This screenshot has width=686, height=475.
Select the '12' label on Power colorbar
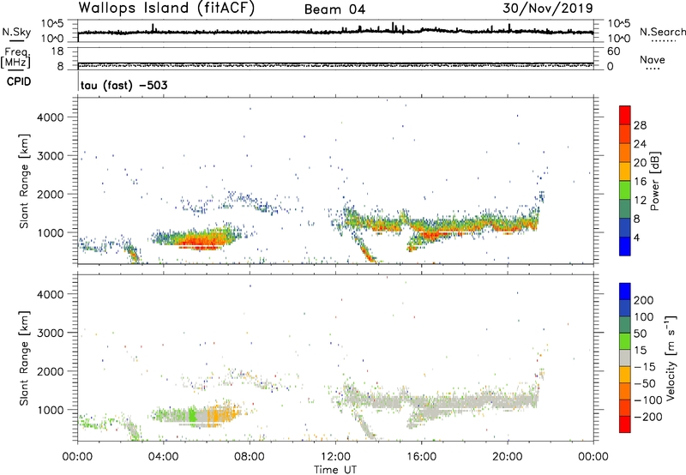tap(640, 201)
